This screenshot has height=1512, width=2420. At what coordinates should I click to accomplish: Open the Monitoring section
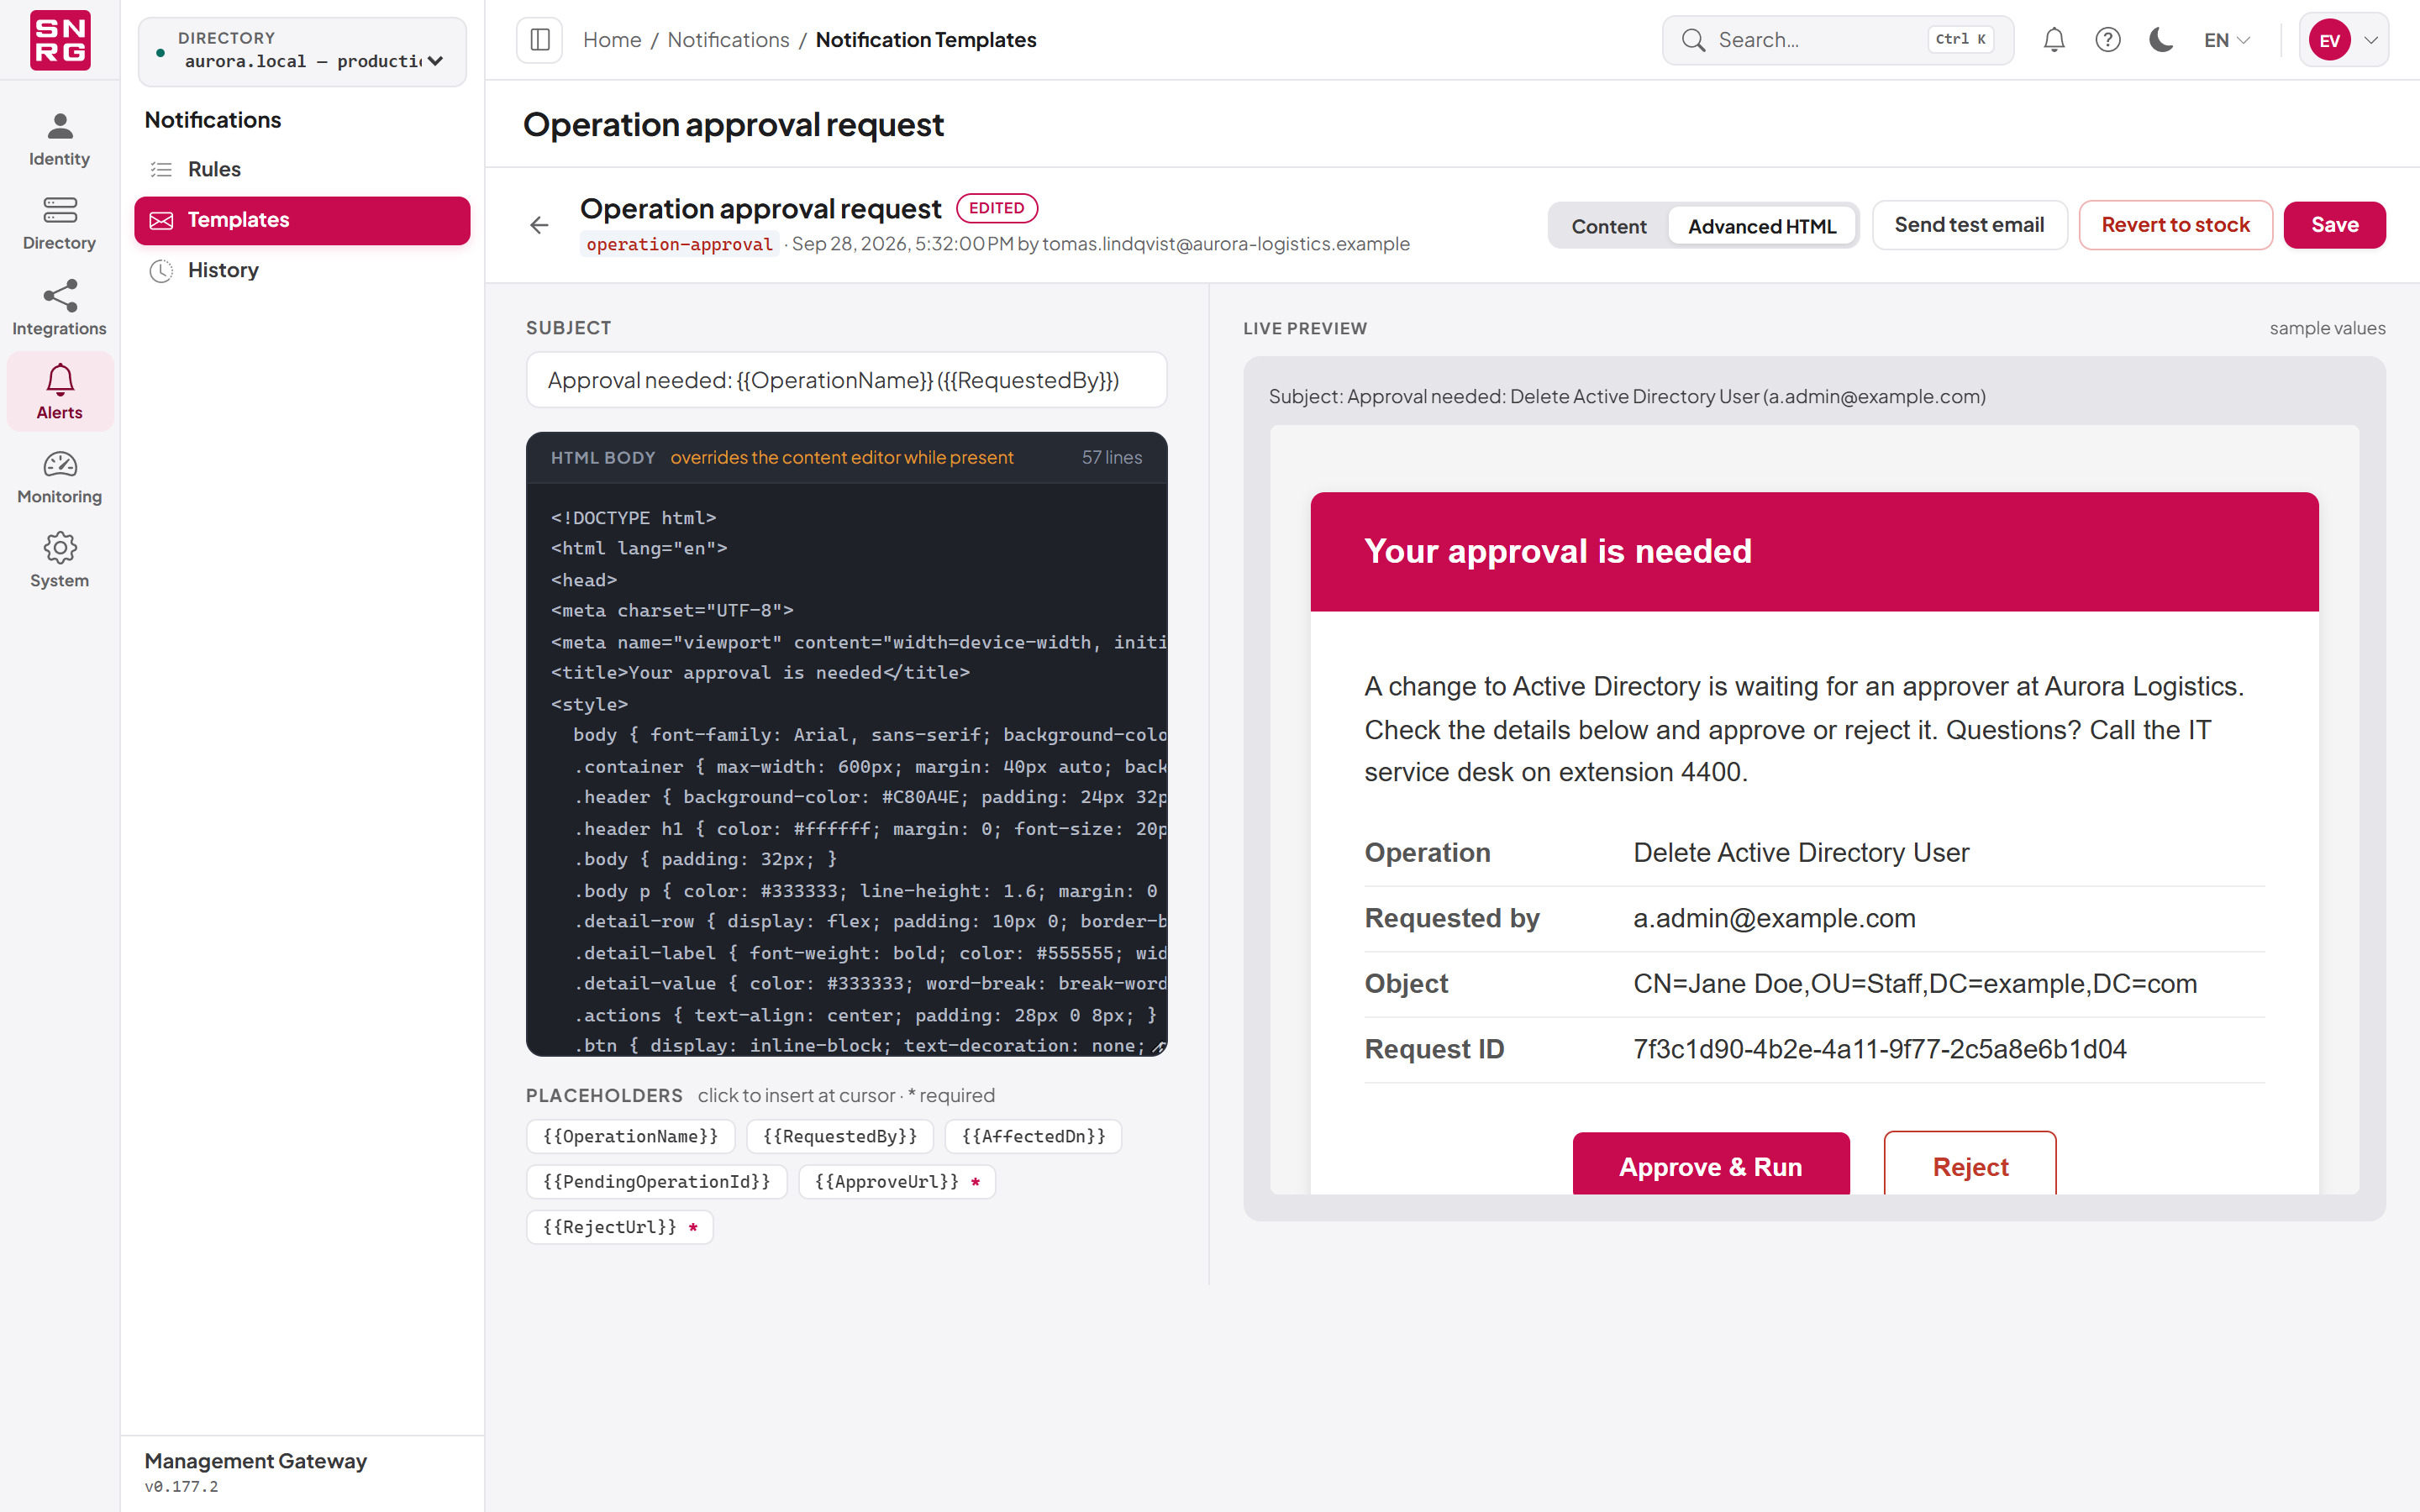pyautogui.click(x=60, y=477)
